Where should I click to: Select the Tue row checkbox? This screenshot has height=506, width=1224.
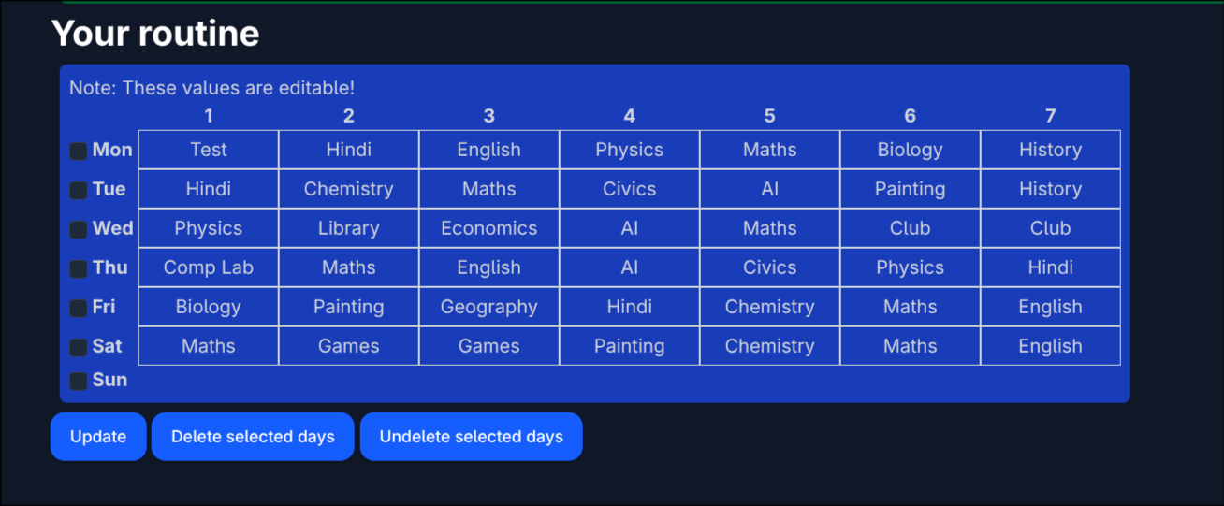click(x=79, y=191)
